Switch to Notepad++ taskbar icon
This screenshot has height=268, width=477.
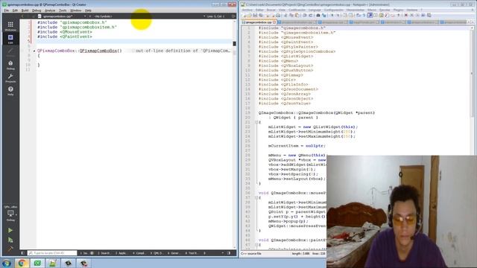click(53, 263)
